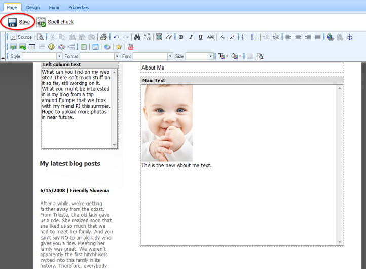
Task: Align text right
Action: pyautogui.click(x=308, y=37)
